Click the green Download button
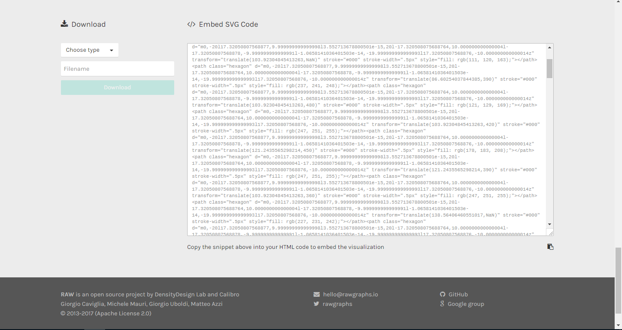The height and width of the screenshot is (330, 622). click(x=118, y=88)
